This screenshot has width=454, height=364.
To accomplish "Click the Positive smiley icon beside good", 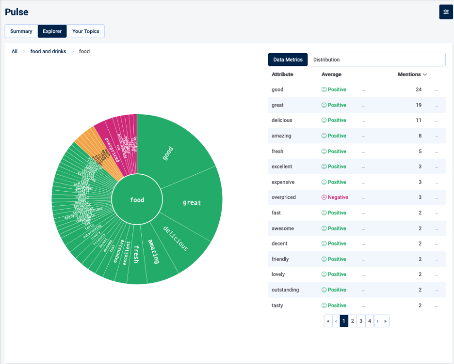I will (324, 90).
